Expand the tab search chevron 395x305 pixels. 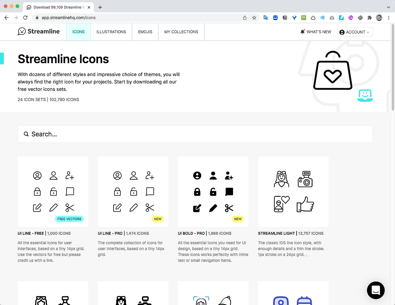point(389,7)
